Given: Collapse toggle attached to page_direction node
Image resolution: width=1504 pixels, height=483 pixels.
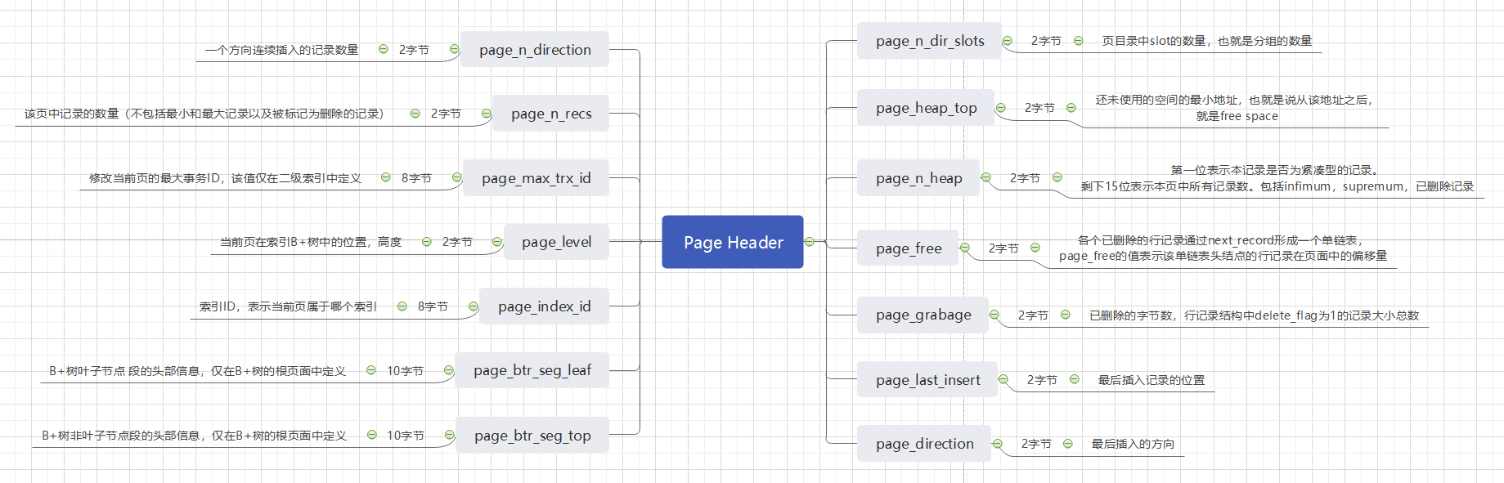Looking at the screenshot, I should point(998,444).
